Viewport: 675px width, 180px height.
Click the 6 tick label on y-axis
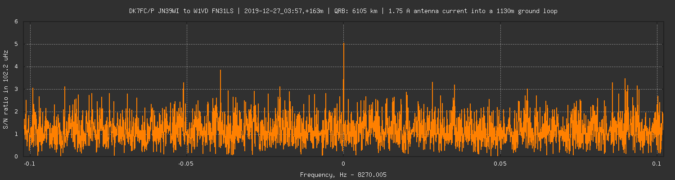[16, 22]
